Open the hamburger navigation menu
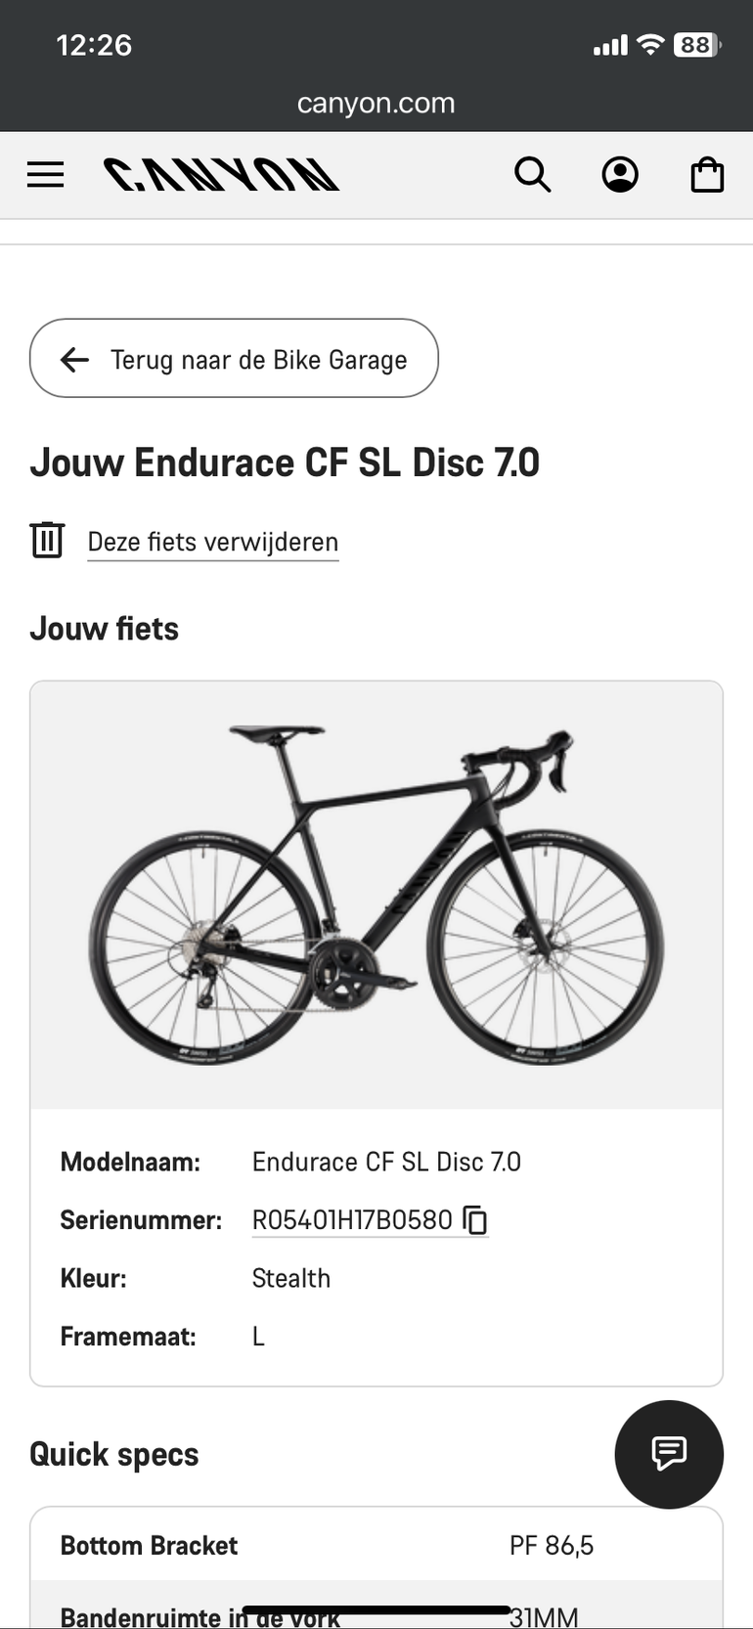 pyautogui.click(x=45, y=175)
